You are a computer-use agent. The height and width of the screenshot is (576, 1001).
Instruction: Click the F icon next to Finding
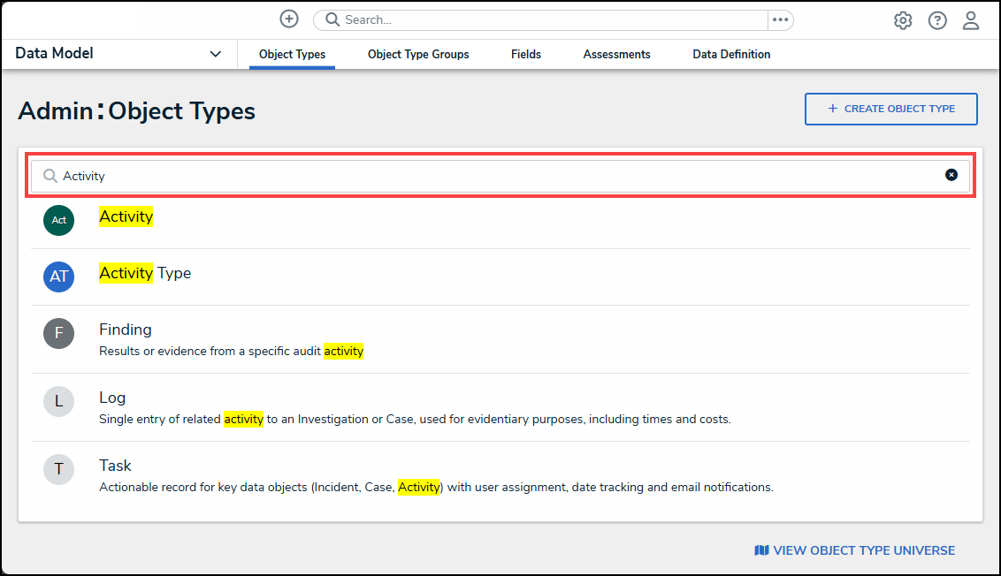[58, 333]
